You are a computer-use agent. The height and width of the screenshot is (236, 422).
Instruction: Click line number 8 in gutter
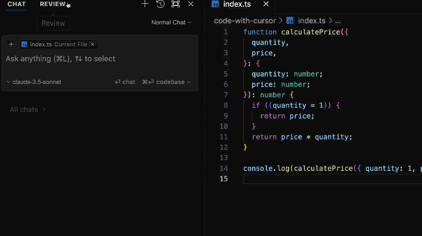coord(226,105)
